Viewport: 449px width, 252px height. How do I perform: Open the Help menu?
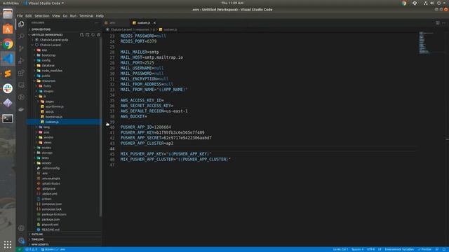click(x=100, y=16)
